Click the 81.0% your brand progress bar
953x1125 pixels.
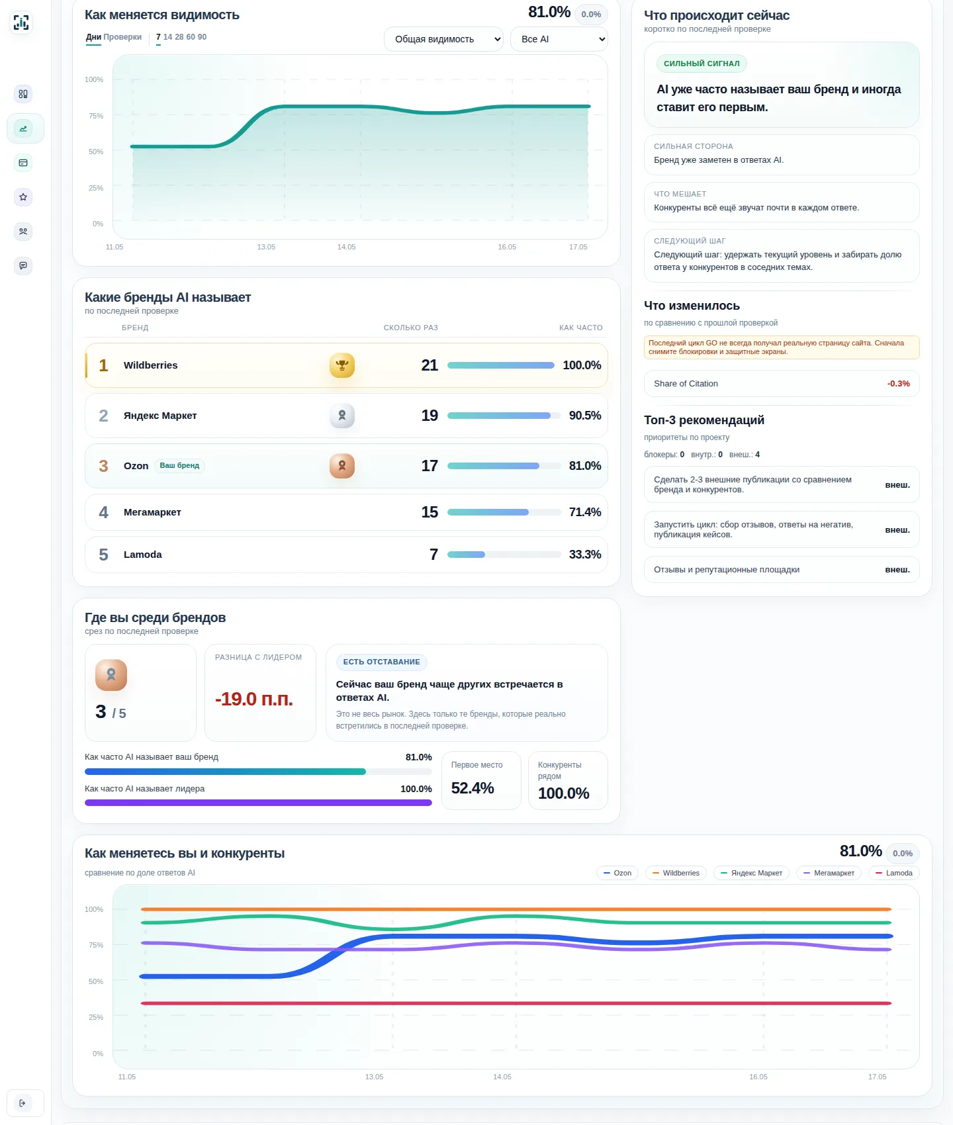click(x=258, y=772)
